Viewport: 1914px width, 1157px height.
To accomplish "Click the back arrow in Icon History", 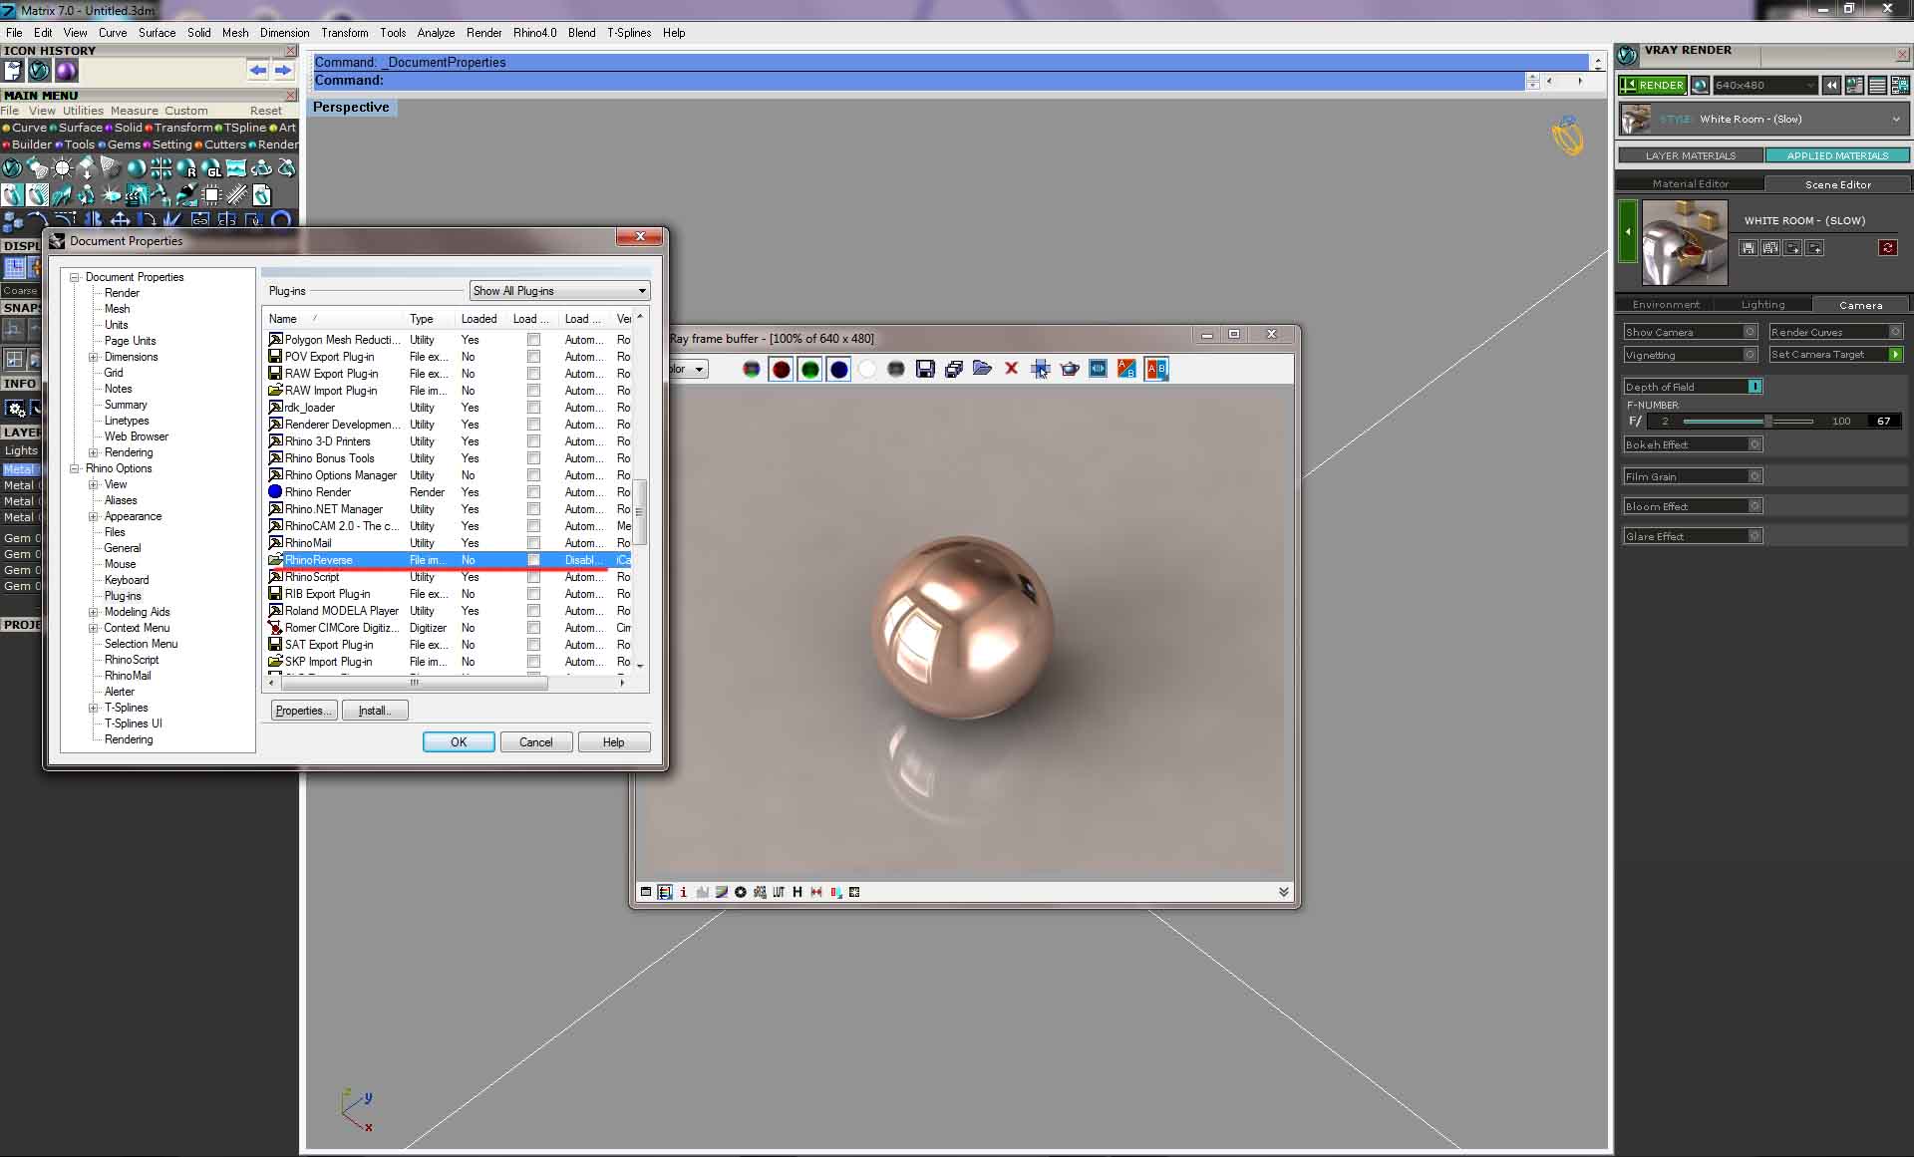I will (258, 71).
